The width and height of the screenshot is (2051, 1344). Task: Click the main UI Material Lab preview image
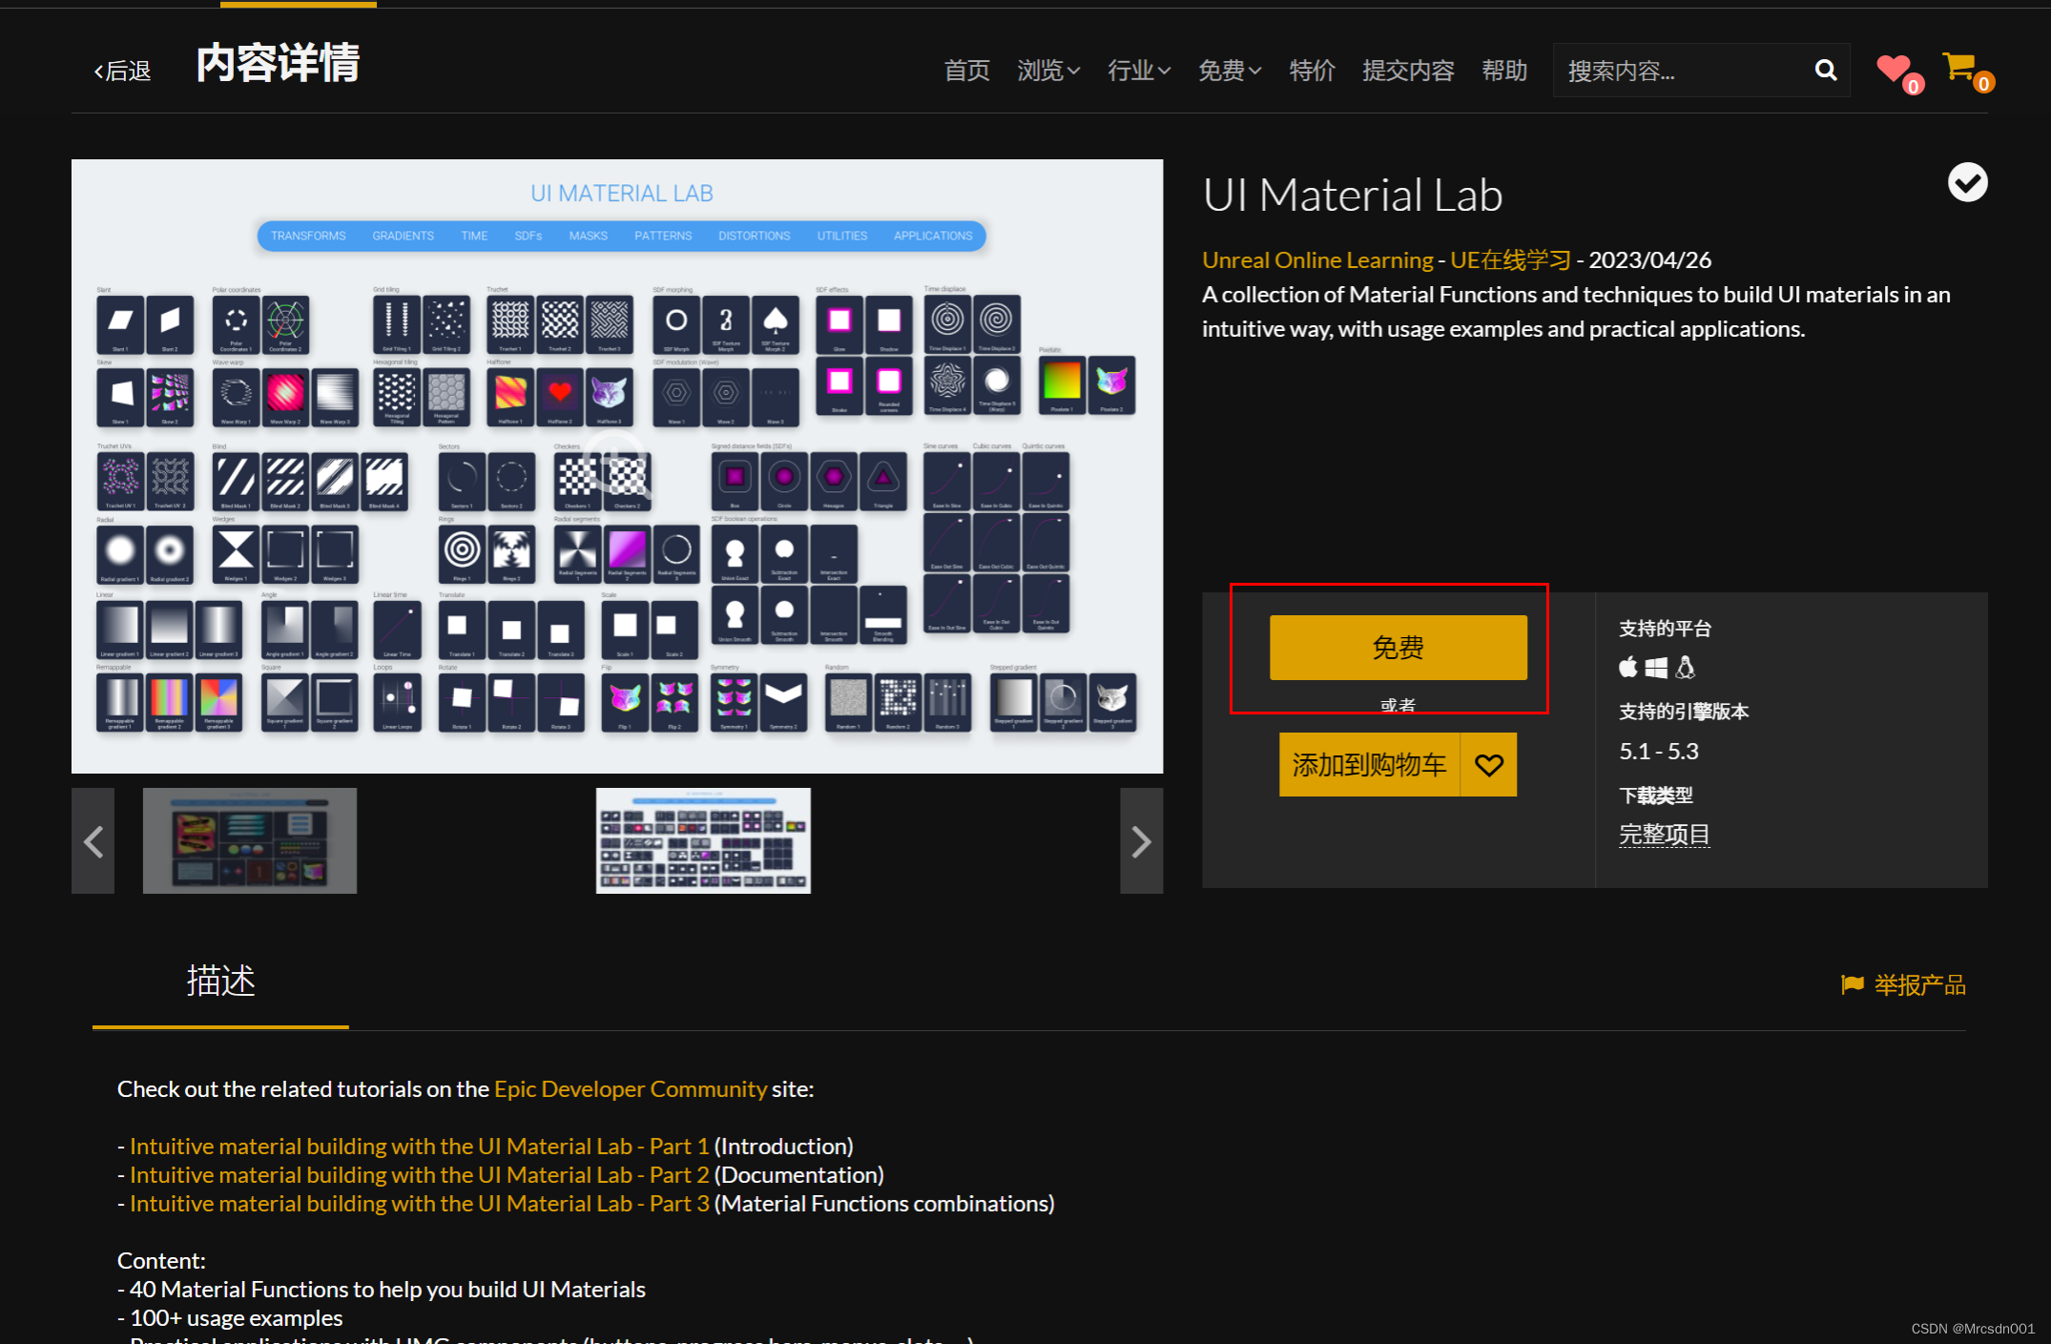617,465
